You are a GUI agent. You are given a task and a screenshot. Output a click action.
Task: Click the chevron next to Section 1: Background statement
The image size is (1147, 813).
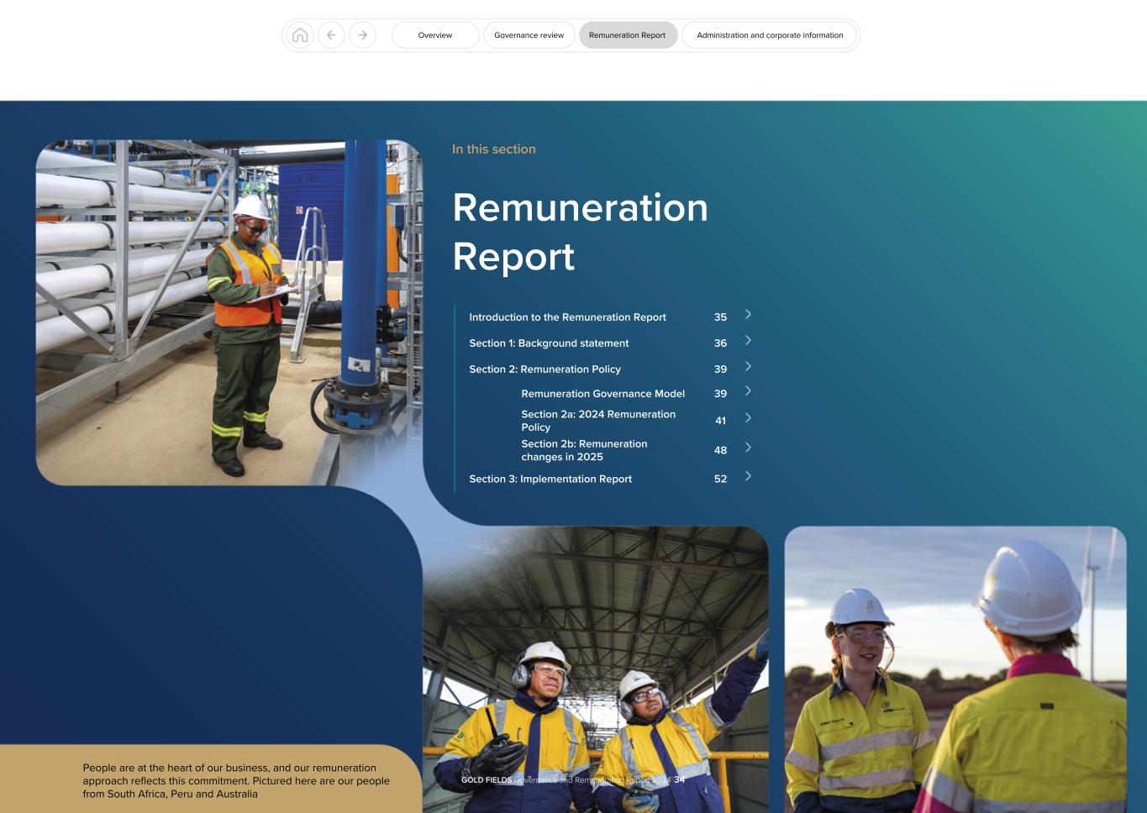[748, 342]
